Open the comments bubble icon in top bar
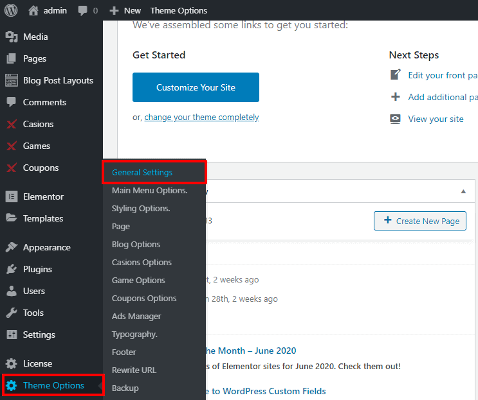 (82, 11)
